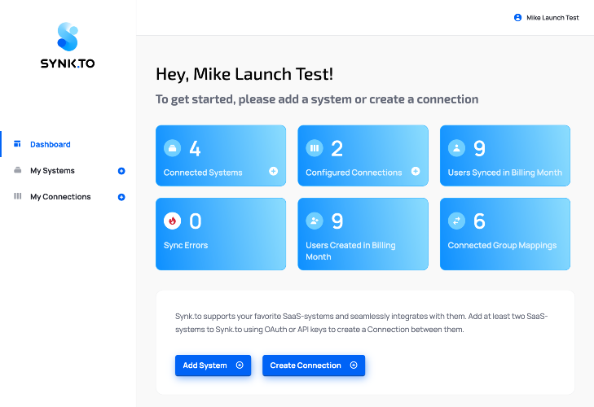The height and width of the screenshot is (407, 594).
Task: Add a connection via My Connections plus icon
Action: [121, 197]
